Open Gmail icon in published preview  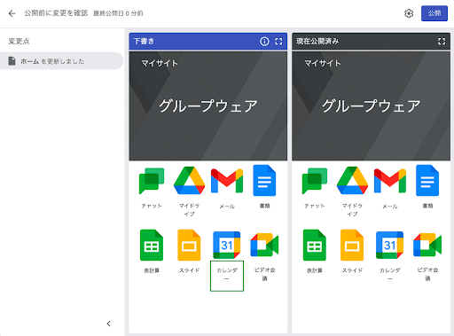tap(390, 181)
